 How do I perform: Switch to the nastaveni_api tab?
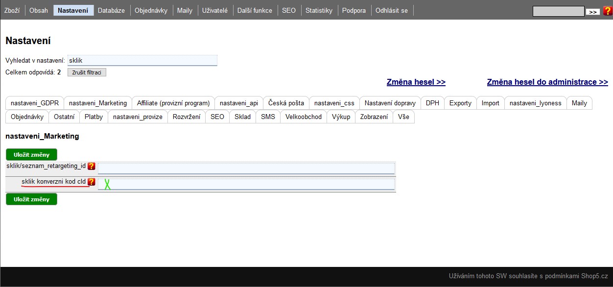pos(239,103)
